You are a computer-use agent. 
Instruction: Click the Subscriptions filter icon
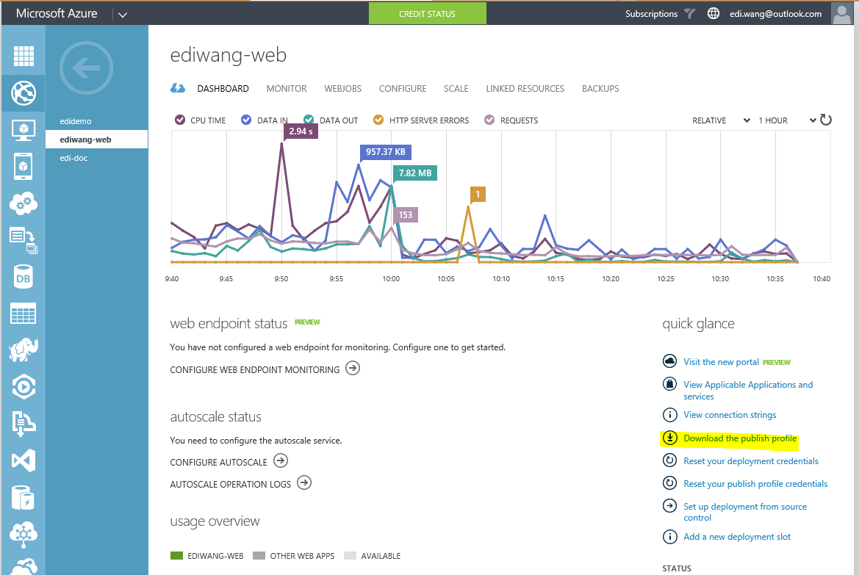pos(690,14)
